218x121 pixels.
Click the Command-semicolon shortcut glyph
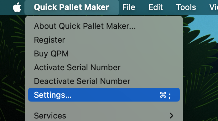(x=165, y=95)
